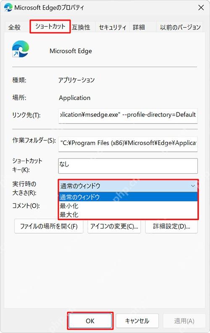
Task: Choose 通常のウィンドウ in the dropdown list
Action: point(128,197)
